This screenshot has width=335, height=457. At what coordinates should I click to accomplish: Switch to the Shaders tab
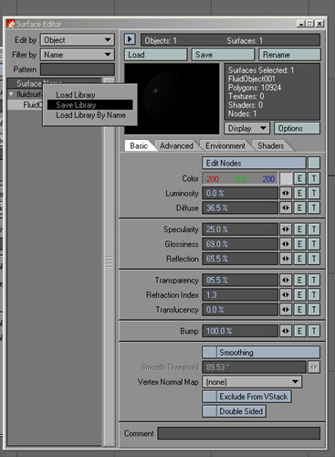[270, 146]
